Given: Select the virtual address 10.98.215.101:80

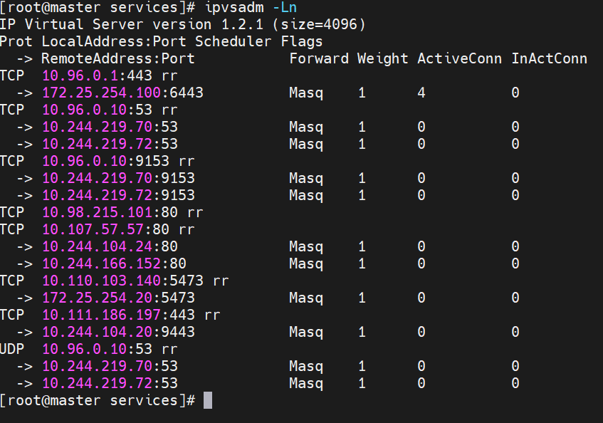Looking at the screenshot, I should (110, 212).
